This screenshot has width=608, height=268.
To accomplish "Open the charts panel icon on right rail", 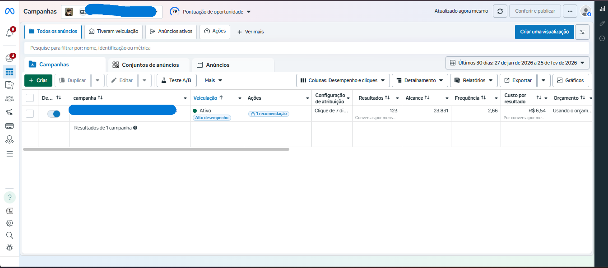I will [x=602, y=9].
